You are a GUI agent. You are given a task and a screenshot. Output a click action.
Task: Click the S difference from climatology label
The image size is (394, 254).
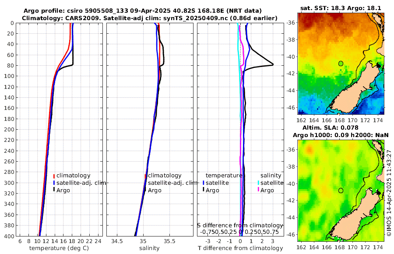[240, 225]
